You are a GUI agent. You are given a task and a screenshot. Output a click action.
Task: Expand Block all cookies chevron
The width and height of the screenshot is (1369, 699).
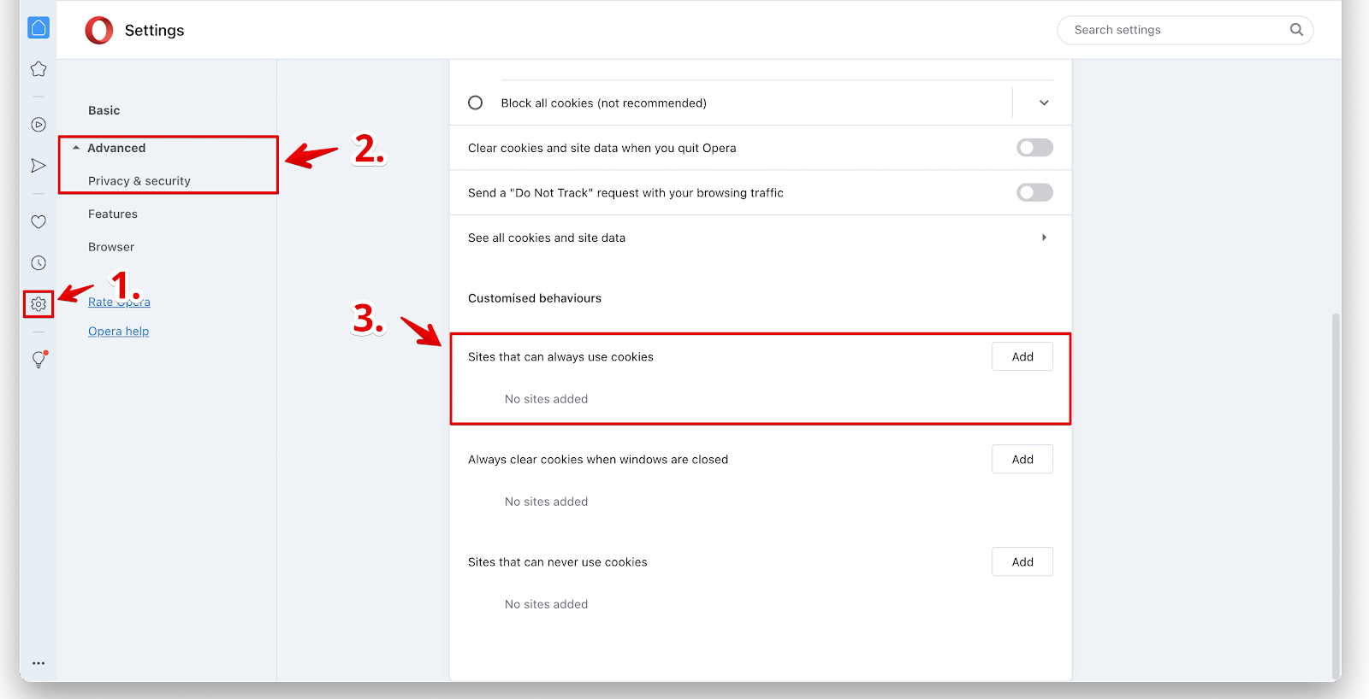[1044, 103]
